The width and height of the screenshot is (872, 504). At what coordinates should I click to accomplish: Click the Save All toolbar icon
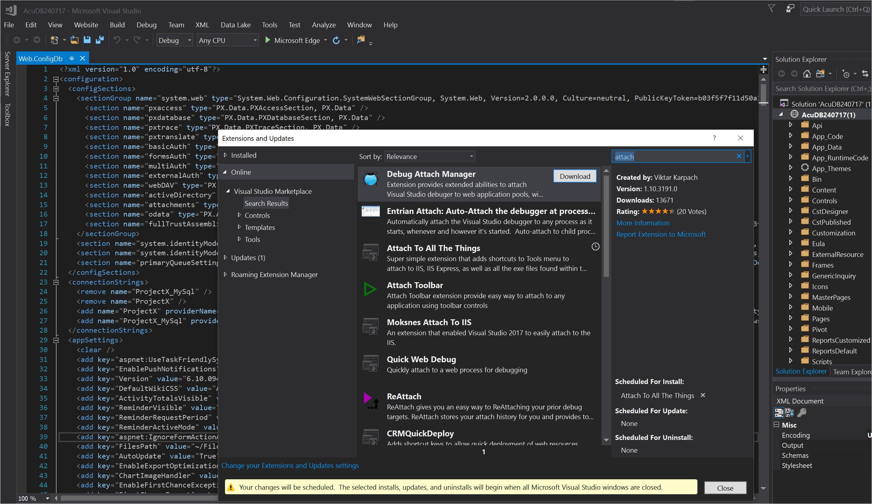coord(100,40)
